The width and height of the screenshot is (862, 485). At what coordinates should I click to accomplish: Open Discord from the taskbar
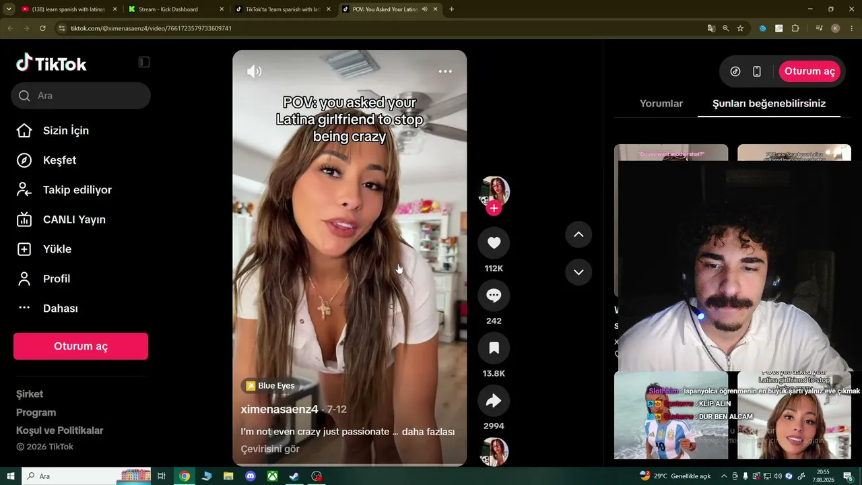coord(251,476)
